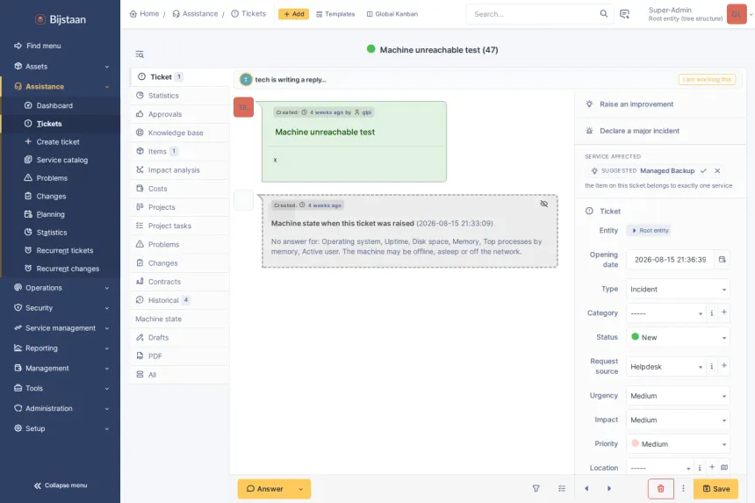Open the Status dropdown showing New
The height and width of the screenshot is (503, 755).
678,337
